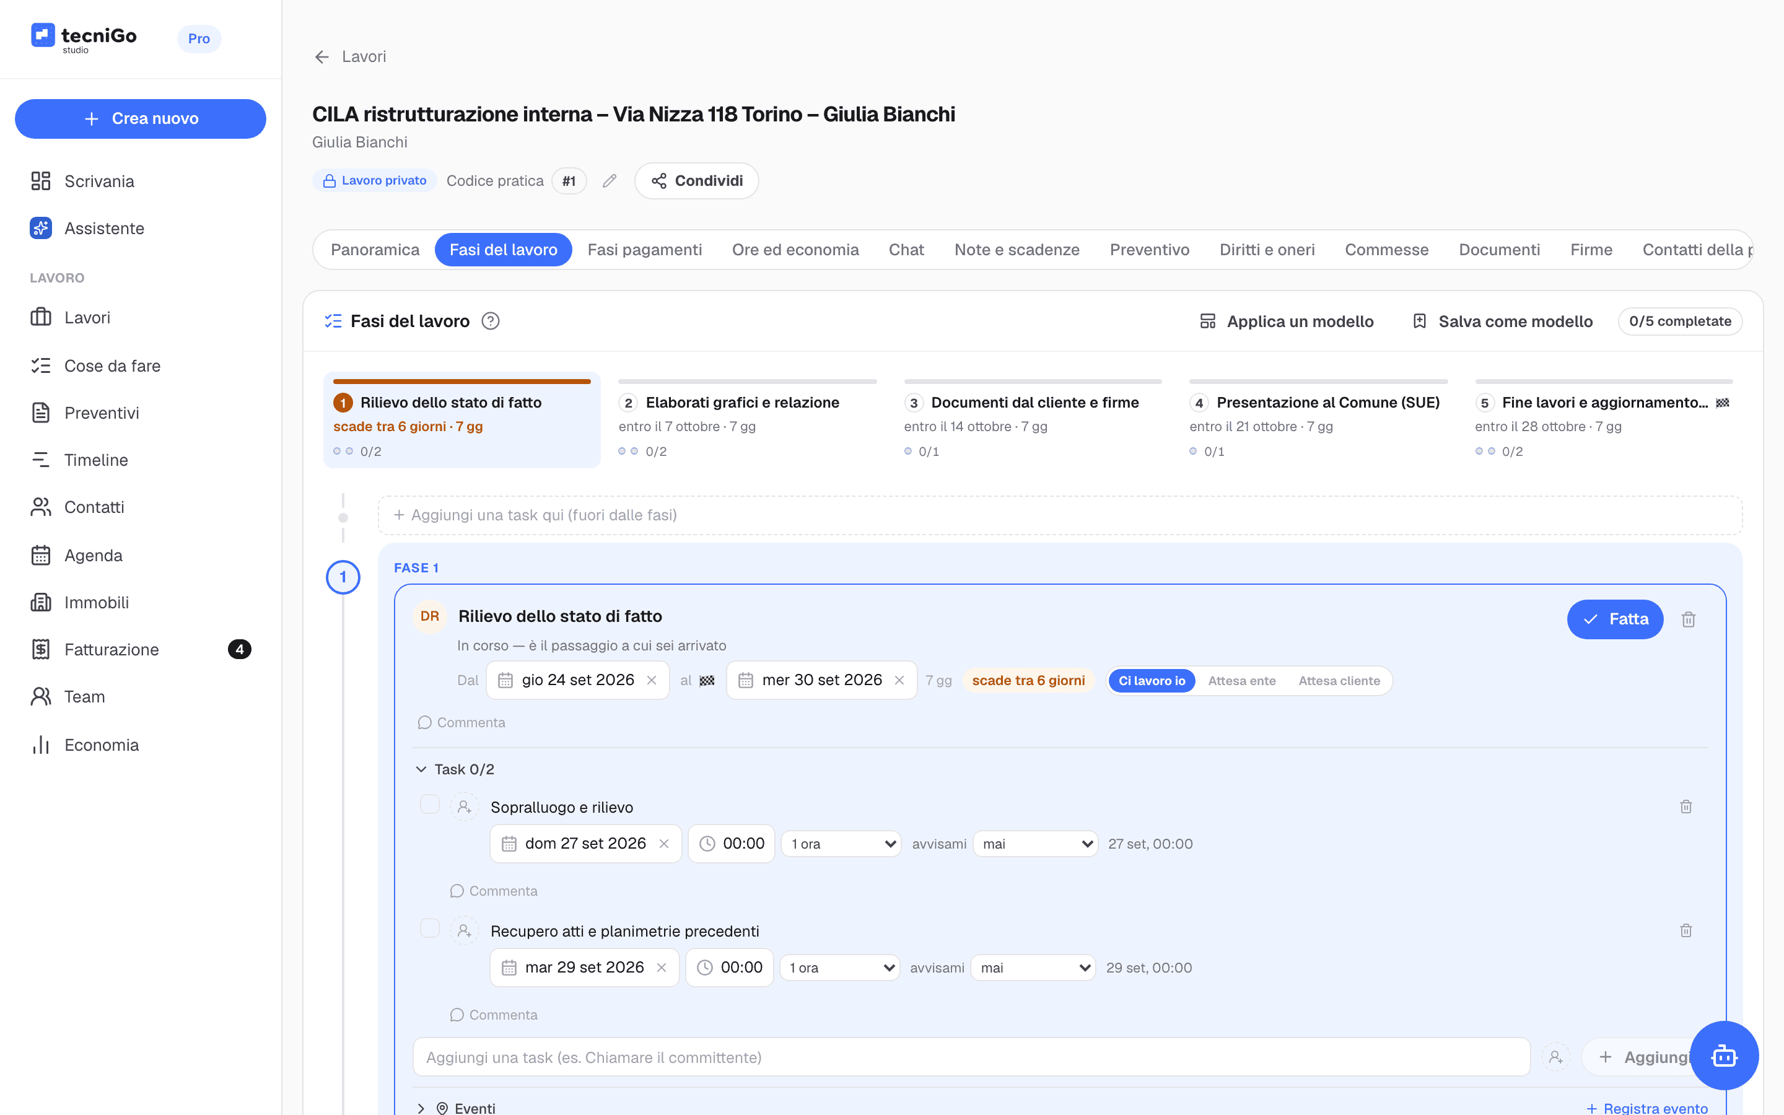Switch to the Panoramica tab
This screenshot has height=1115, width=1784.
[x=375, y=250]
